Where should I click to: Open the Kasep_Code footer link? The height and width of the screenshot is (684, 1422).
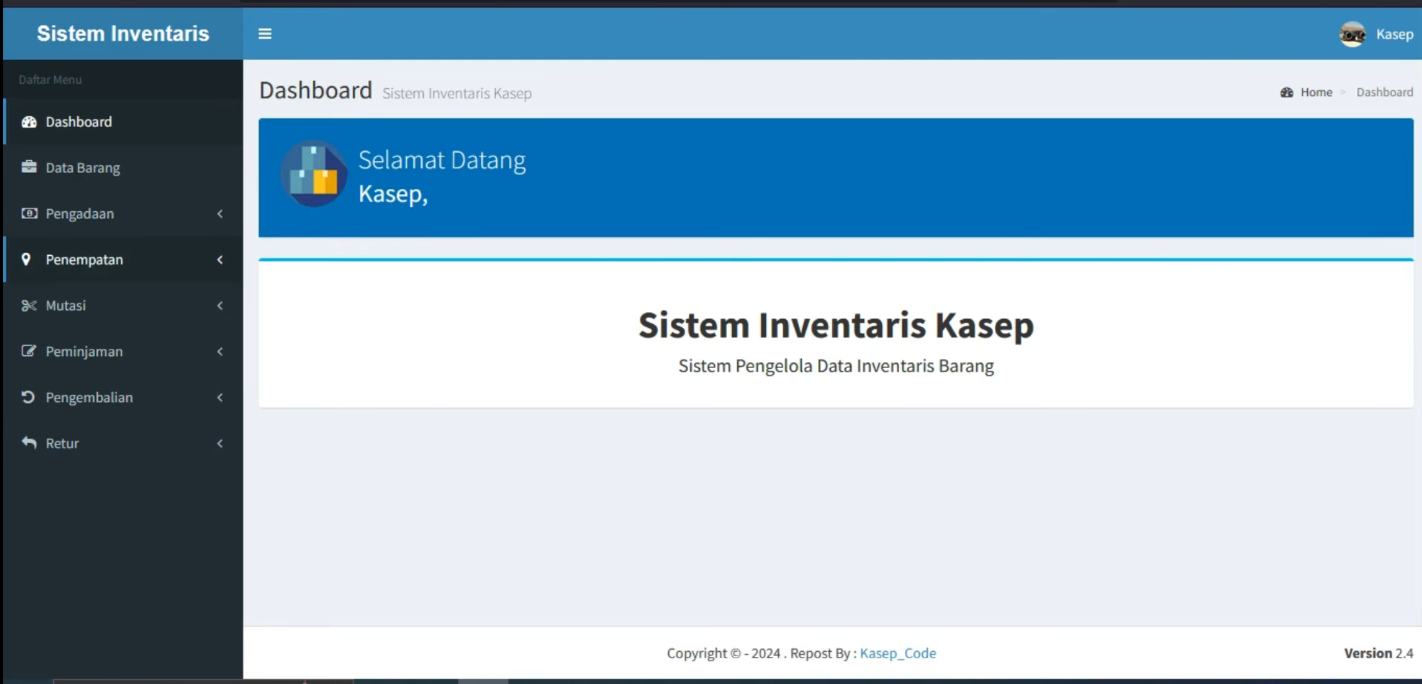point(898,653)
